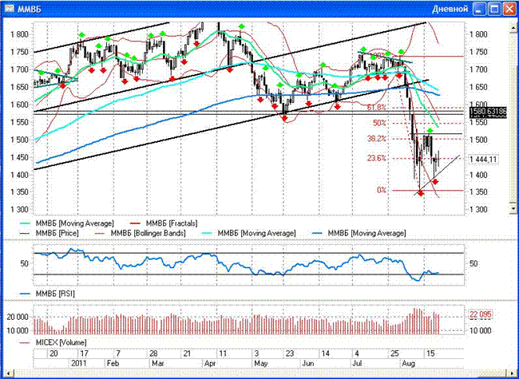Click the 50% Fibonacci level label
Screen dimensions: 519x379
pos(379,123)
